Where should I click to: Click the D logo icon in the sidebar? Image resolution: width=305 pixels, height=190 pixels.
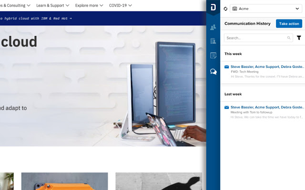(213, 8)
